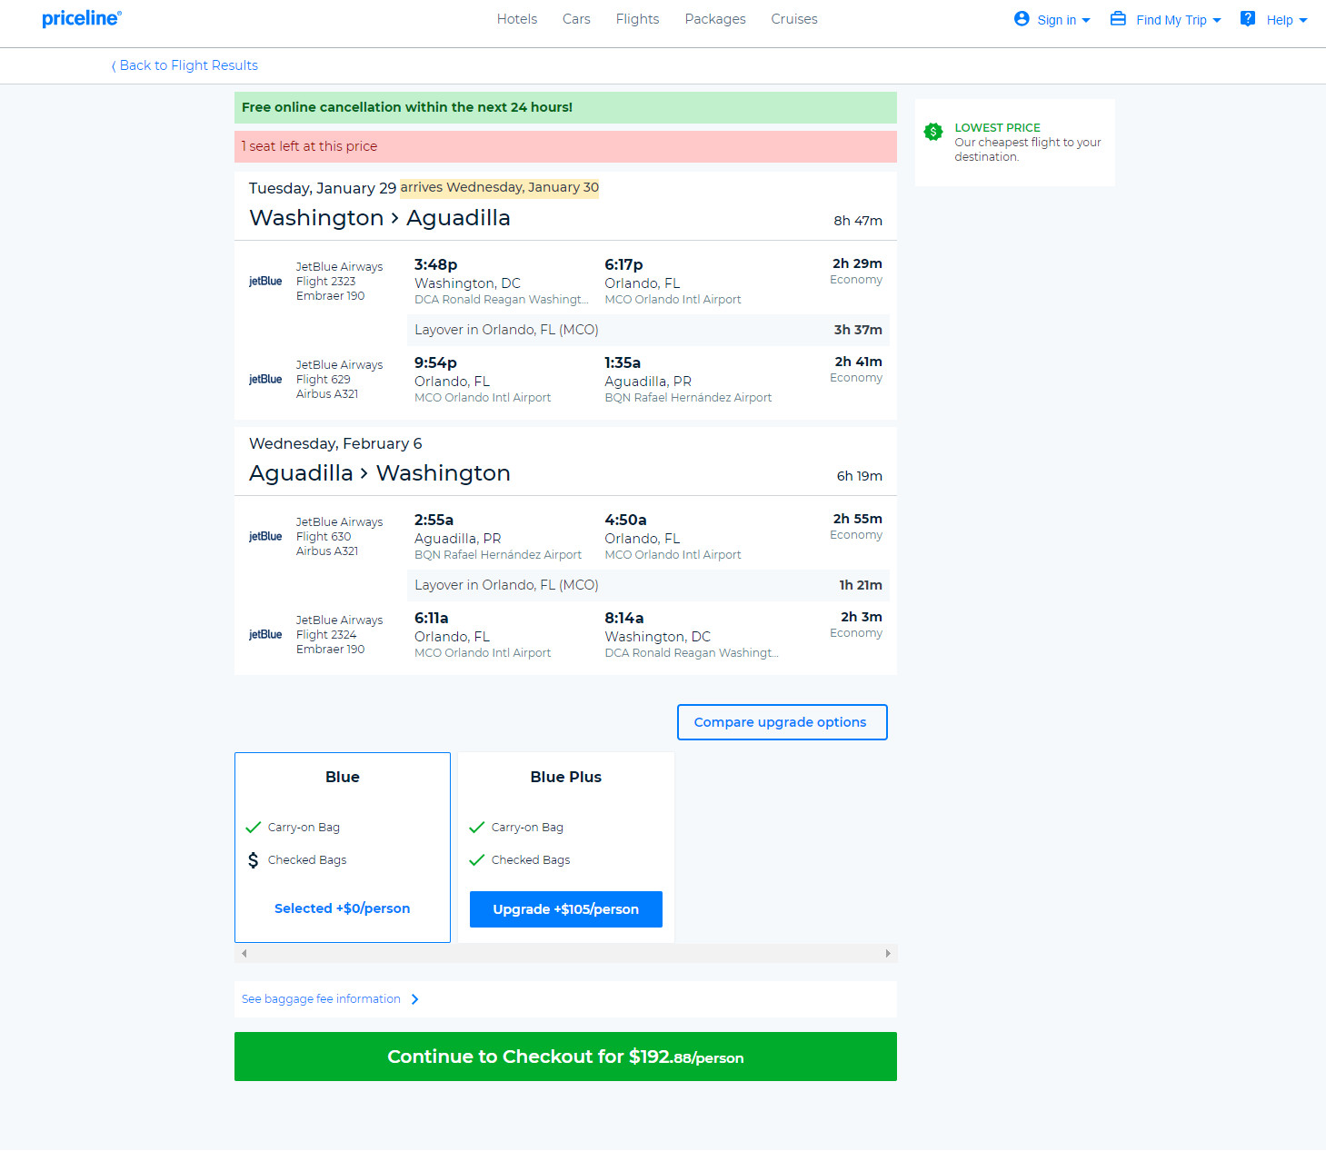The width and height of the screenshot is (1326, 1151).
Task: Click the 1:35a arrival time in Aguadilla
Action: (623, 362)
